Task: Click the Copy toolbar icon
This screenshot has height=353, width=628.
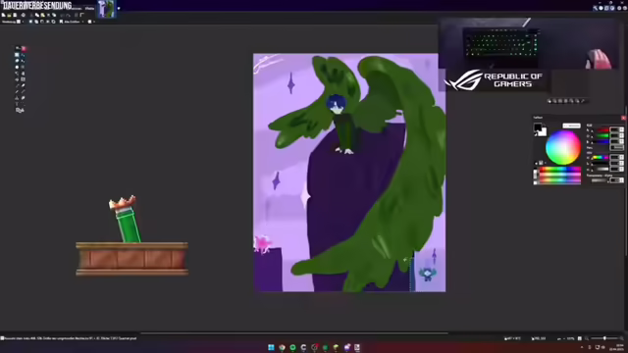Action: pyautogui.click(x=37, y=15)
